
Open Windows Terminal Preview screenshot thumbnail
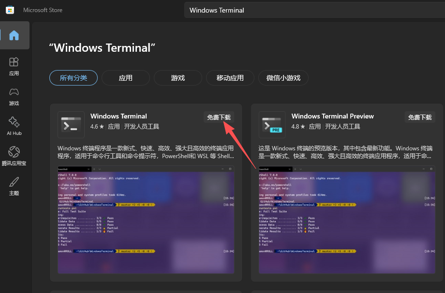pos(347,220)
